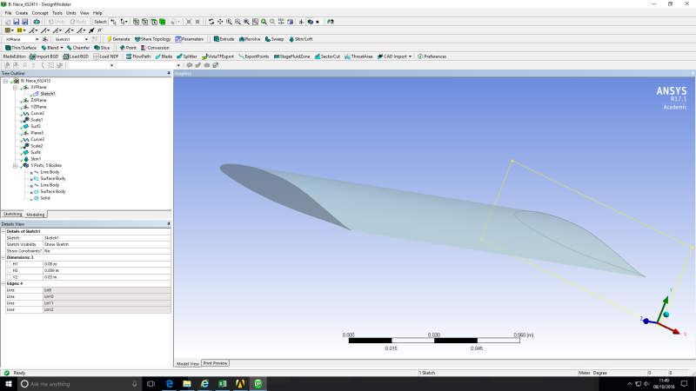Click Load NDF in BladeEditor
Viewport: 696px width, 391px height.
click(105, 56)
